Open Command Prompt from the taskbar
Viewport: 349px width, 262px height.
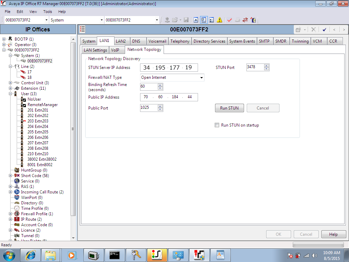click(x=115, y=255)
